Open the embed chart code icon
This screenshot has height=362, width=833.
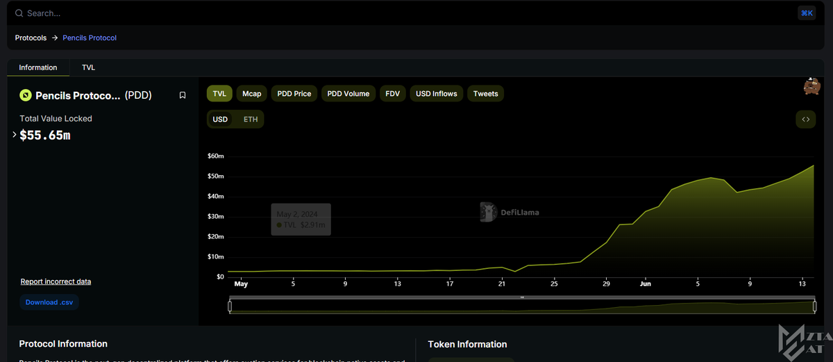[x=806, y=120]
